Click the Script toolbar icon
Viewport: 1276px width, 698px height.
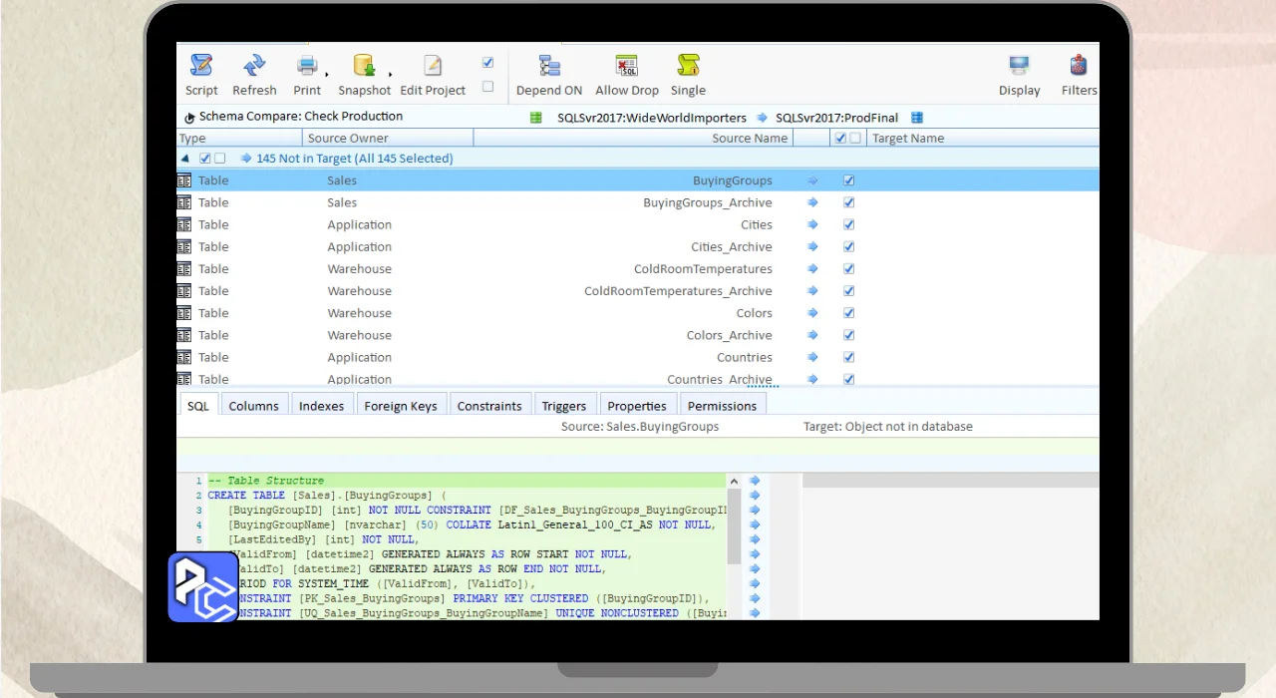[x=201, y=67]
